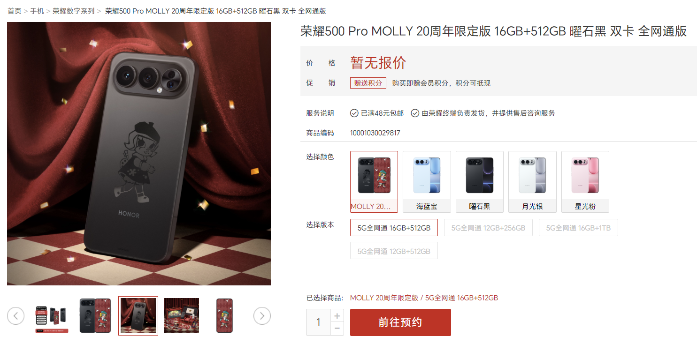Open 荣耀数字系列 breadcrumb link
697x351 pixels.
click(73, 11)
